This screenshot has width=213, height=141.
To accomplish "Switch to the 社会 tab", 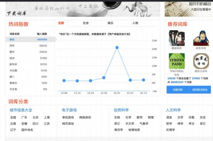I will [x=86, y=23].
